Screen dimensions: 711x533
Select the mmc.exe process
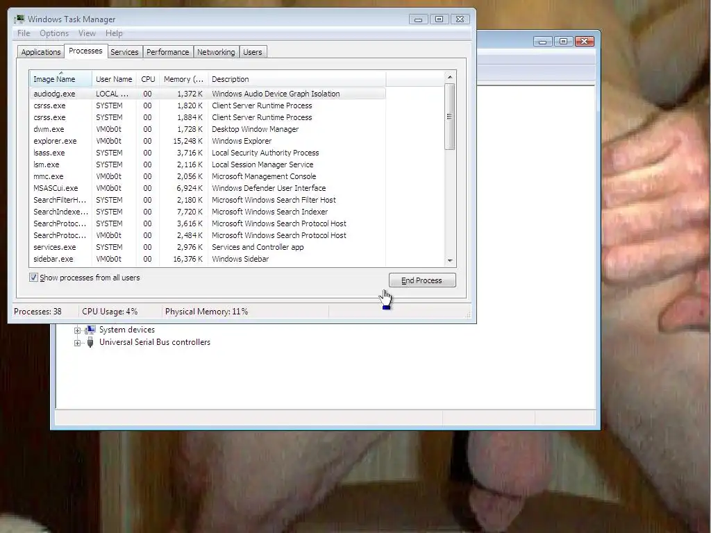(208, 176)
